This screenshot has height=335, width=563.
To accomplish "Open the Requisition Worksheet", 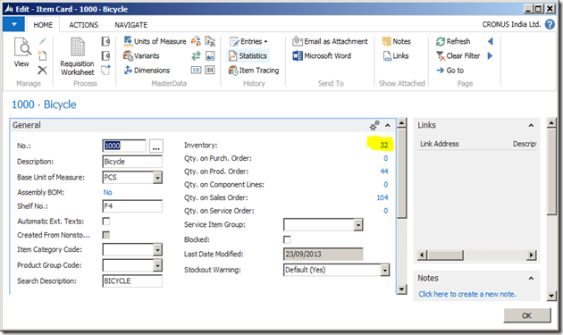I will tap(77, 57).
